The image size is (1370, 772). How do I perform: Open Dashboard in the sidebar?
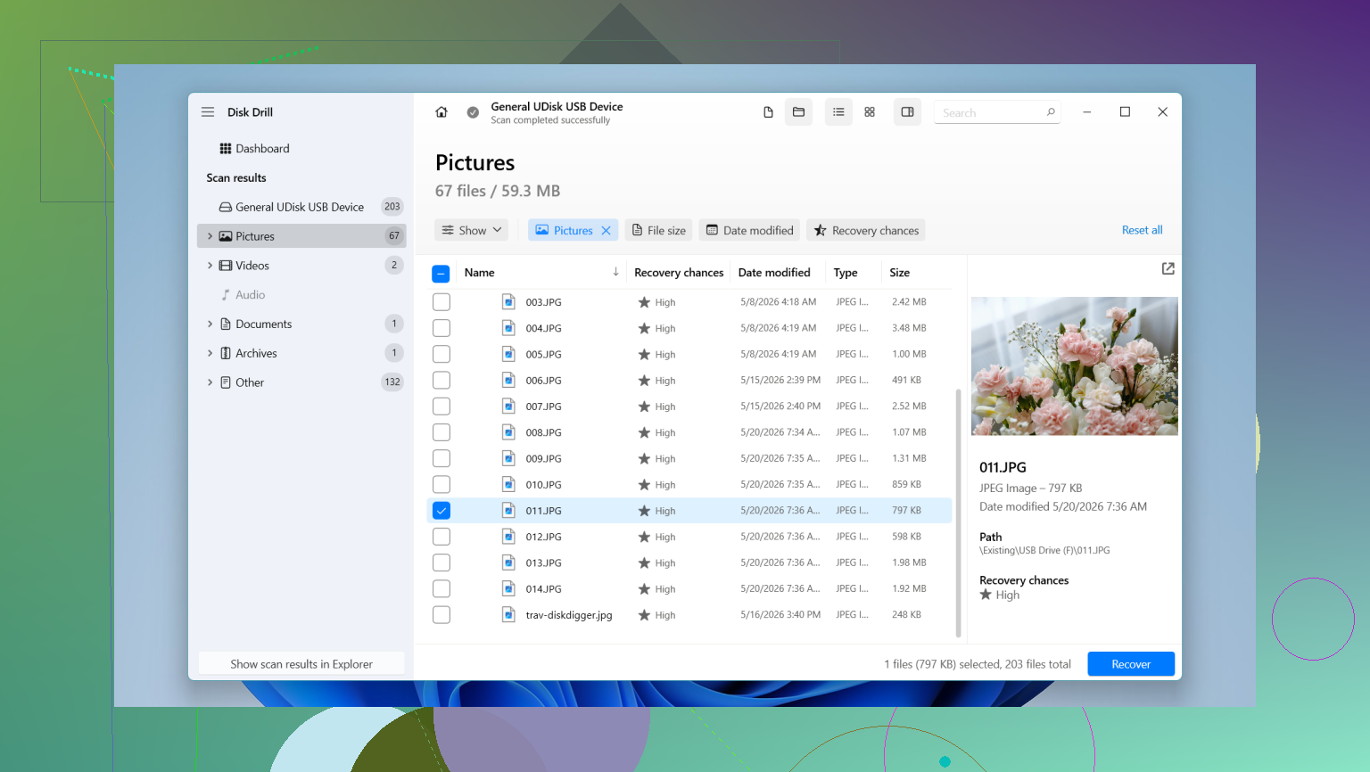301,149
